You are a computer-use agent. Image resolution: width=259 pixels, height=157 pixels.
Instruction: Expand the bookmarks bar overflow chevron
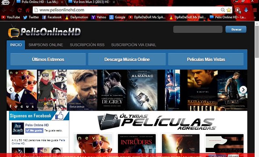[x=255, y=17]
